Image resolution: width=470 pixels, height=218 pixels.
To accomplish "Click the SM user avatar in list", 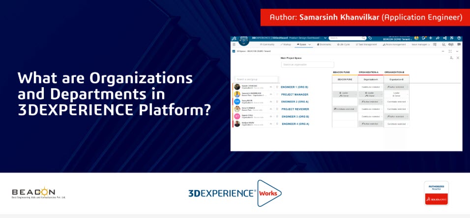I will pyautogui.click(x=237, y=101).
